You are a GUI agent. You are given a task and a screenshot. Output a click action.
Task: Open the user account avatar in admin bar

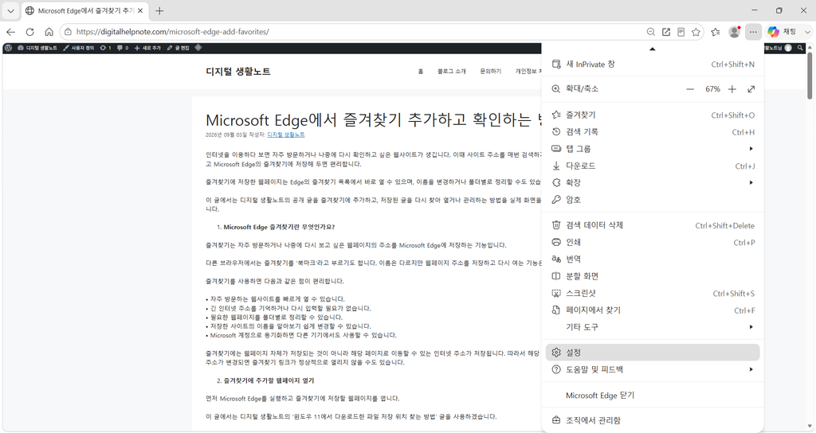(788, 48)
